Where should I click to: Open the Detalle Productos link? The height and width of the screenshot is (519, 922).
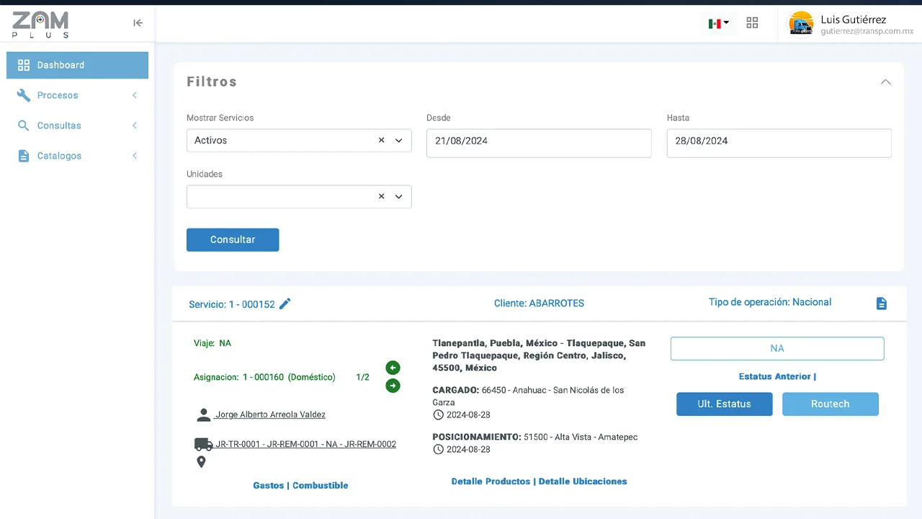[x=491, y=482]
